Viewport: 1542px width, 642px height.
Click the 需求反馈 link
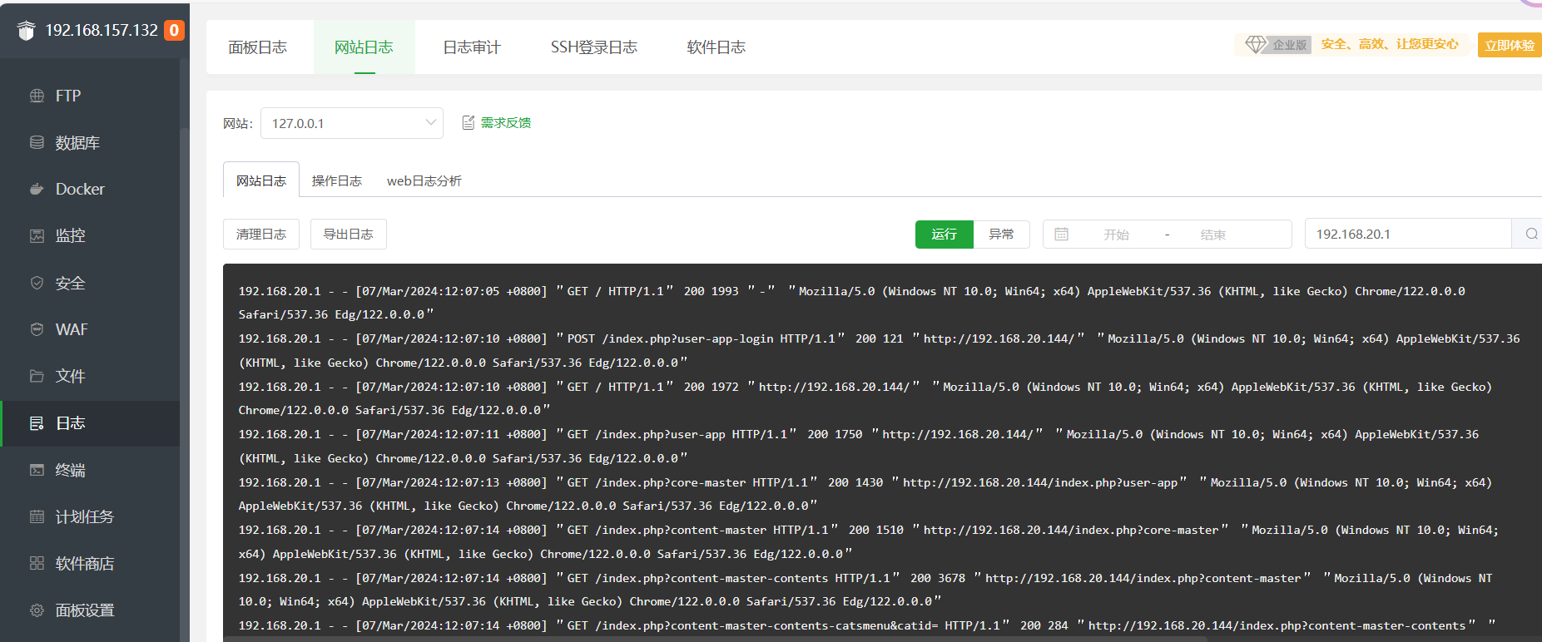click(506, 123)
